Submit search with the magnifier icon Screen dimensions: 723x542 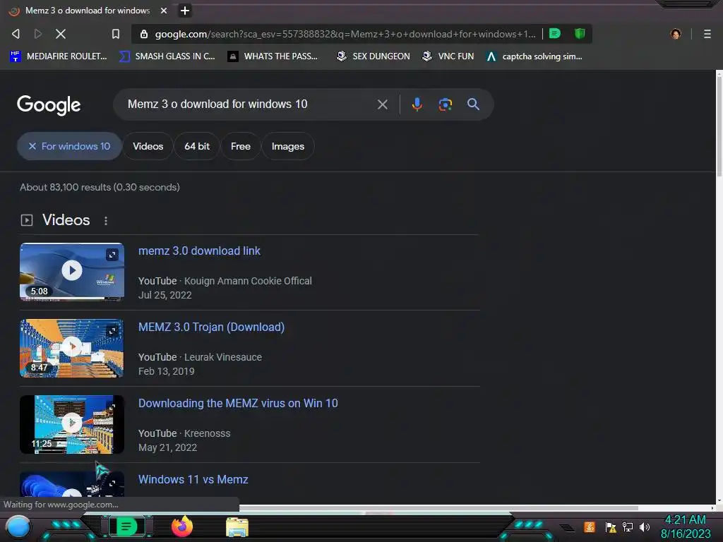tap(473, 104)
